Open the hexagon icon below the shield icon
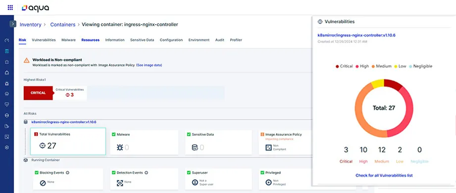This screenshot has height=193, width=456. [x=7, y=116]
